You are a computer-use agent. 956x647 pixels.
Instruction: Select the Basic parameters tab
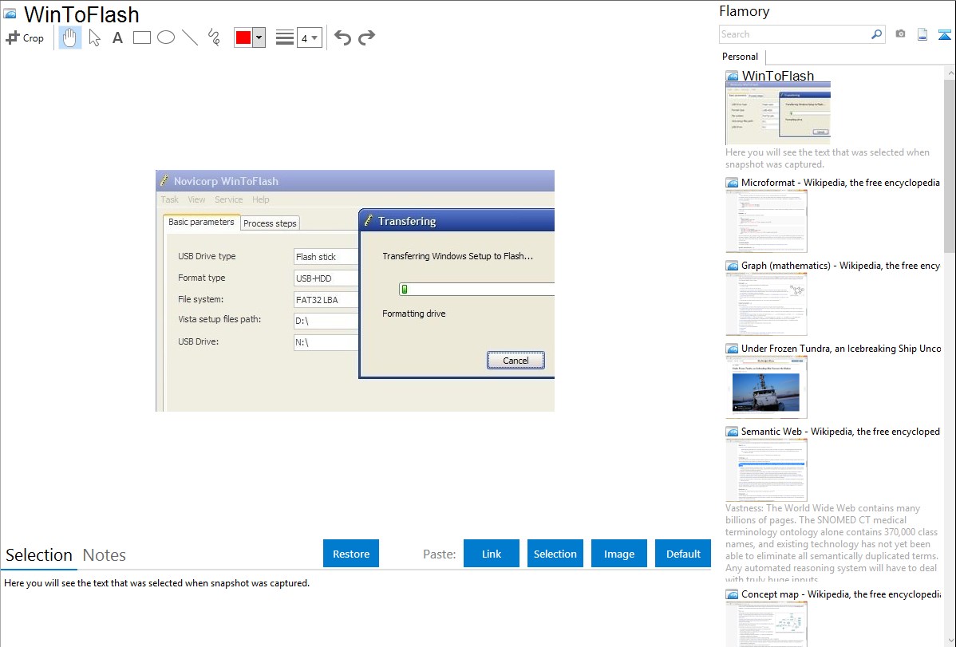(201, 222)
